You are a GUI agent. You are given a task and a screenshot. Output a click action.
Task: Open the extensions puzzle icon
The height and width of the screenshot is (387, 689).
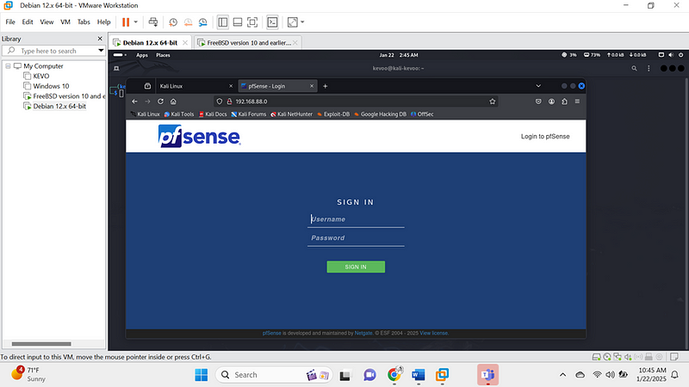(564, 101)
